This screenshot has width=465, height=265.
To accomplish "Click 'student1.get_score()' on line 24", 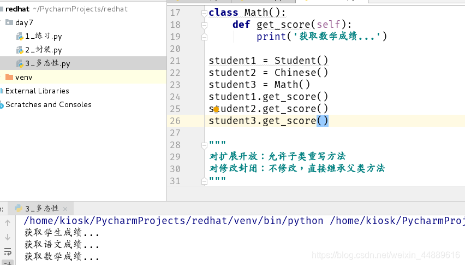I will [269, 97].
